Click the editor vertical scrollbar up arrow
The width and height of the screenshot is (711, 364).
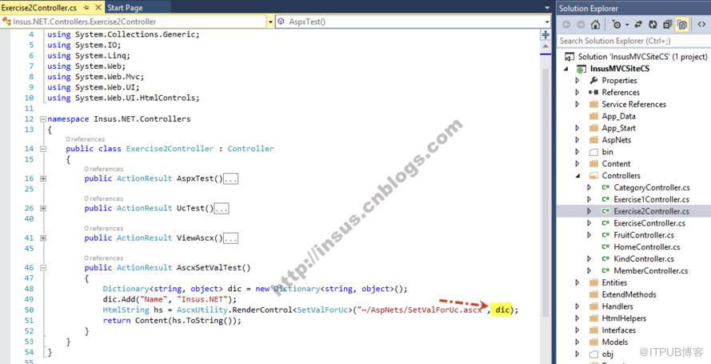coord(545,47)
